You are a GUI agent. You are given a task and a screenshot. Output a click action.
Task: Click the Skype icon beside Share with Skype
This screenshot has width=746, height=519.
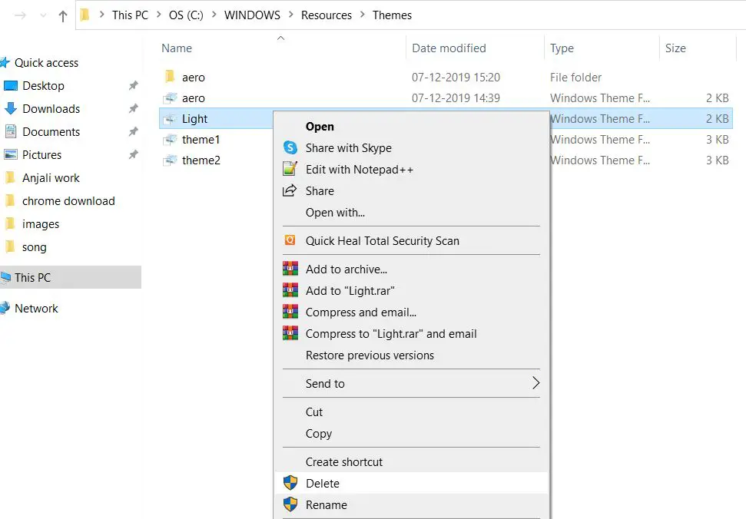click(x=290, y=148)
